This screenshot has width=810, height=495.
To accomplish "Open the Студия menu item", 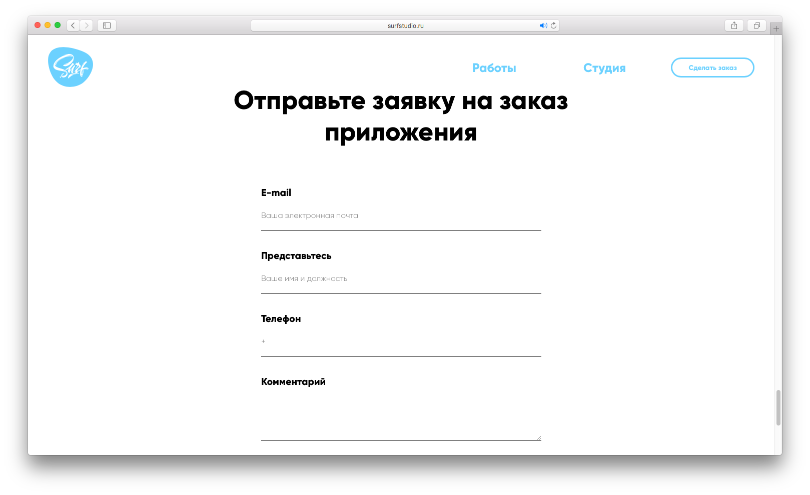I will coord(604,68).
